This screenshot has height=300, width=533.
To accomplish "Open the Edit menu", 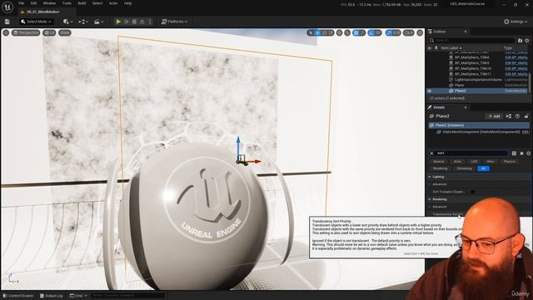I will [x=33, y=3].
